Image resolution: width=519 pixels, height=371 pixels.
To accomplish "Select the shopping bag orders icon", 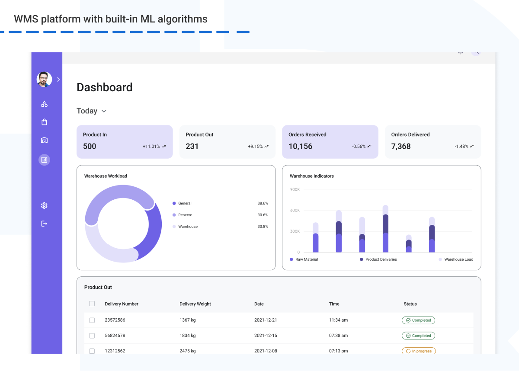I will (44, 122).
